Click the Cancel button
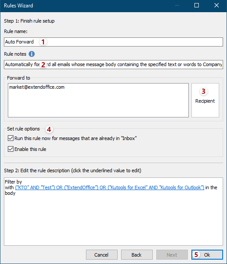 pyautogui.click(x=102, y=255)
